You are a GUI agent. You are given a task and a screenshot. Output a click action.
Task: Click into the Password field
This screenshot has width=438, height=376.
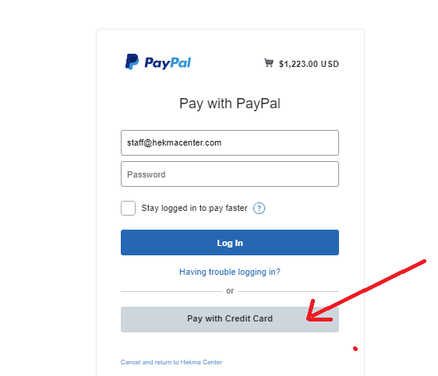pyautogui.click(x=230, y=174)
